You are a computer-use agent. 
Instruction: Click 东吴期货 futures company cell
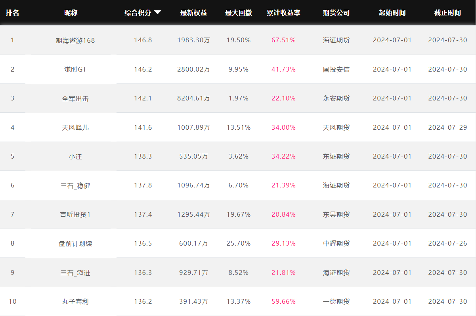tap(336, 214)
